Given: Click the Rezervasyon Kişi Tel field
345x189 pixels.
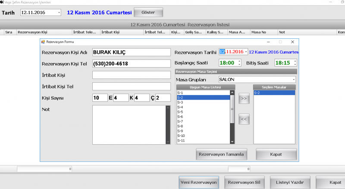Looking at the screenshot, I should pos(132,64).
